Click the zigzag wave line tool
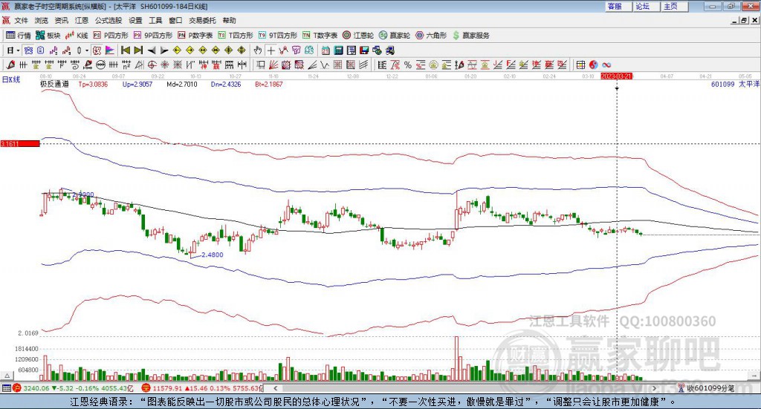The height and width of the screenshot is (409, 761). point(324,65)
